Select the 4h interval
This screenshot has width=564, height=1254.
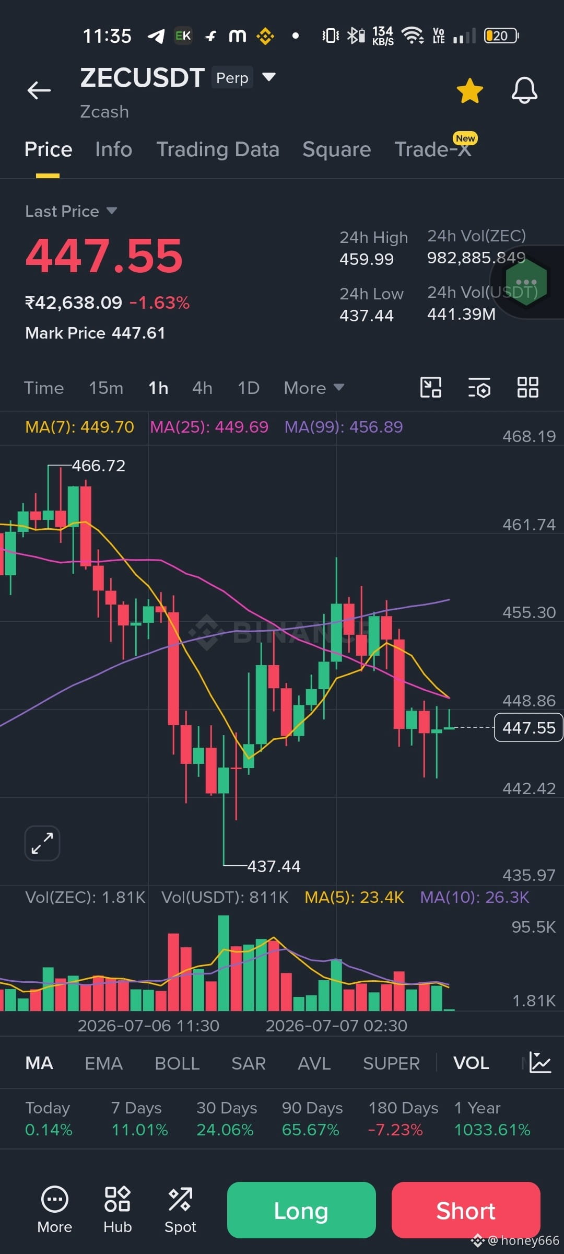click(x=202, y=388)
